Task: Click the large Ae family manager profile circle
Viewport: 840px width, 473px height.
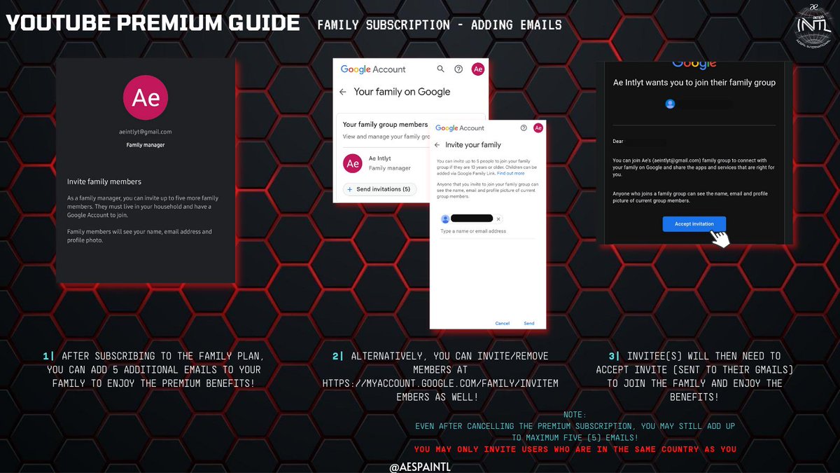Action: 145,97
